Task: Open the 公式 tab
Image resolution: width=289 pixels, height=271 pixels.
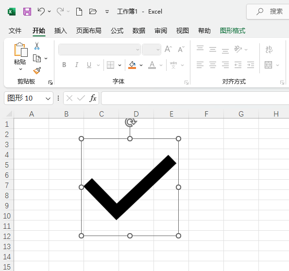Action: [x=117, y=31]
